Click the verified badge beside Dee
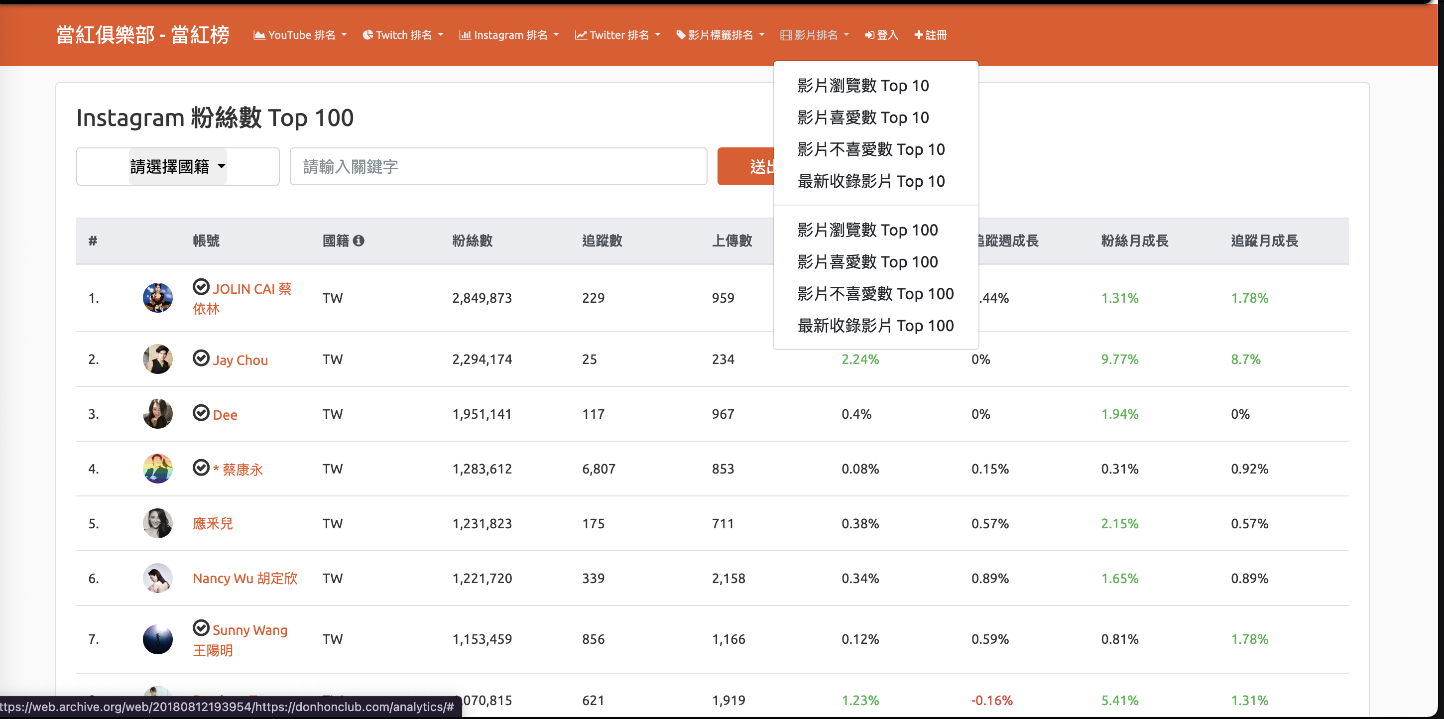The height and width of the screenshot is (719, 1444). point(201,413)
